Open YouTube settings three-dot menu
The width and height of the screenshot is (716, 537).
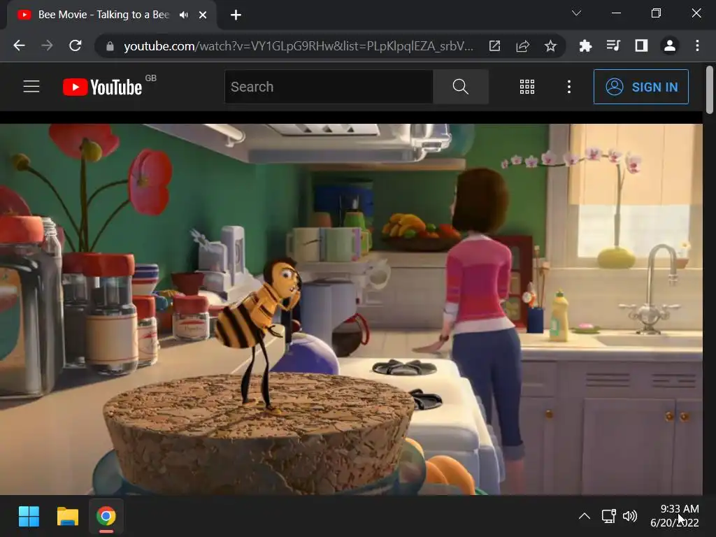(x=569, y=87)
